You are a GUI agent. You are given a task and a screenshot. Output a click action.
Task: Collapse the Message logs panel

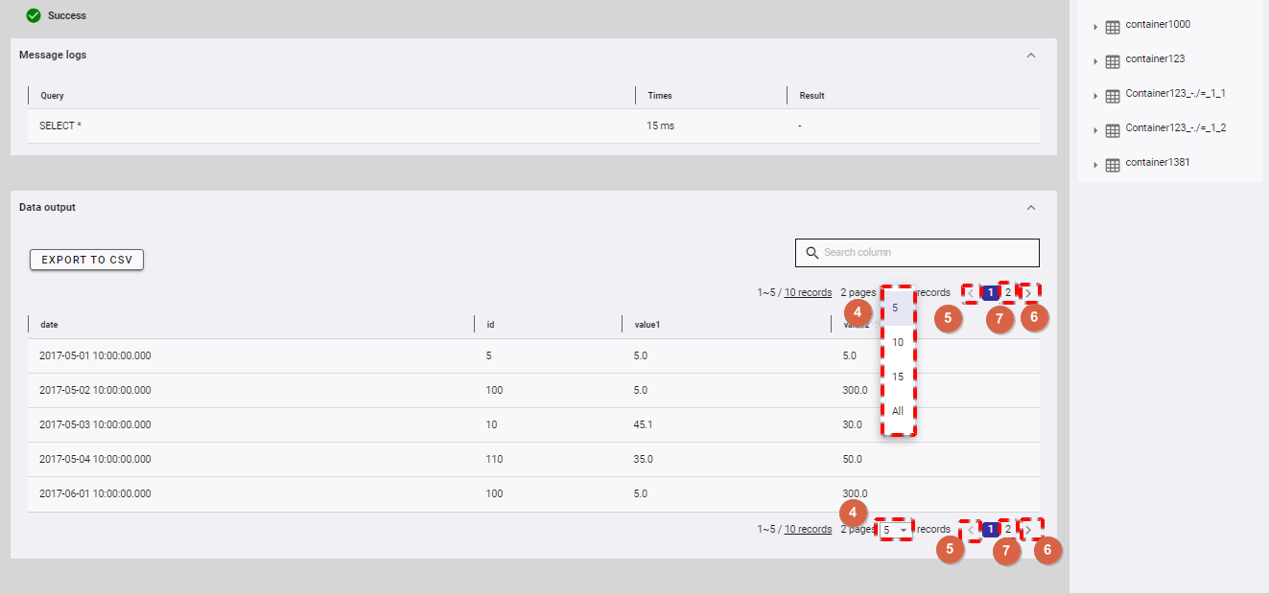click(1031, 56)
